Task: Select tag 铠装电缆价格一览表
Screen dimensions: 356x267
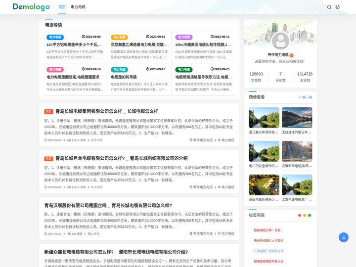Action: [267, 230]
